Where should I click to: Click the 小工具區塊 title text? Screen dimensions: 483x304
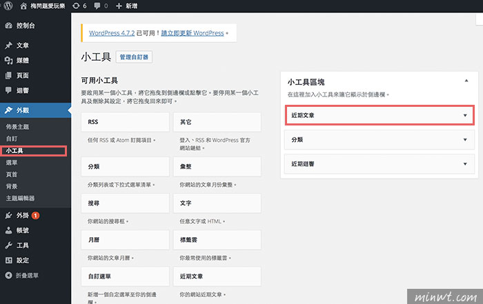click(x=306, y=82)
